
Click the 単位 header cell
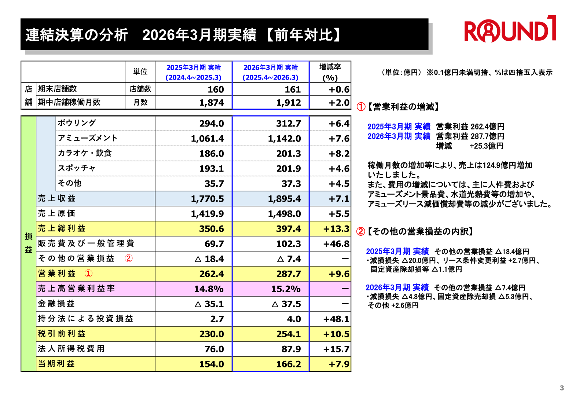[x=140, y=72]
